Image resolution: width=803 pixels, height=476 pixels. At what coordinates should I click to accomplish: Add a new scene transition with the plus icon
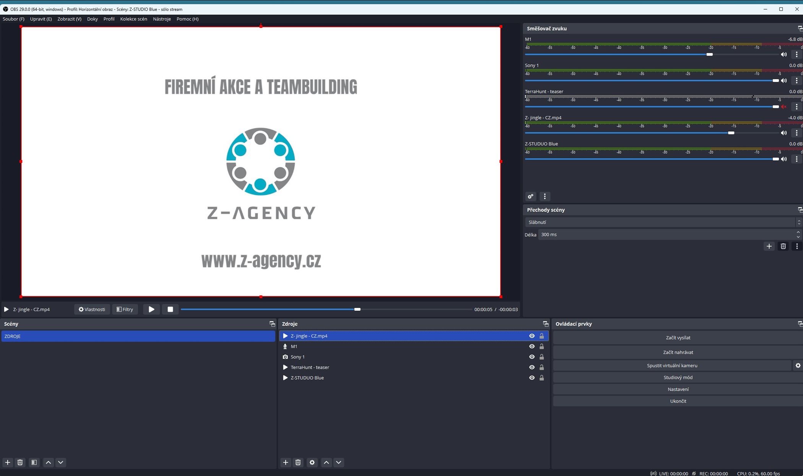(x=769, y=246)
